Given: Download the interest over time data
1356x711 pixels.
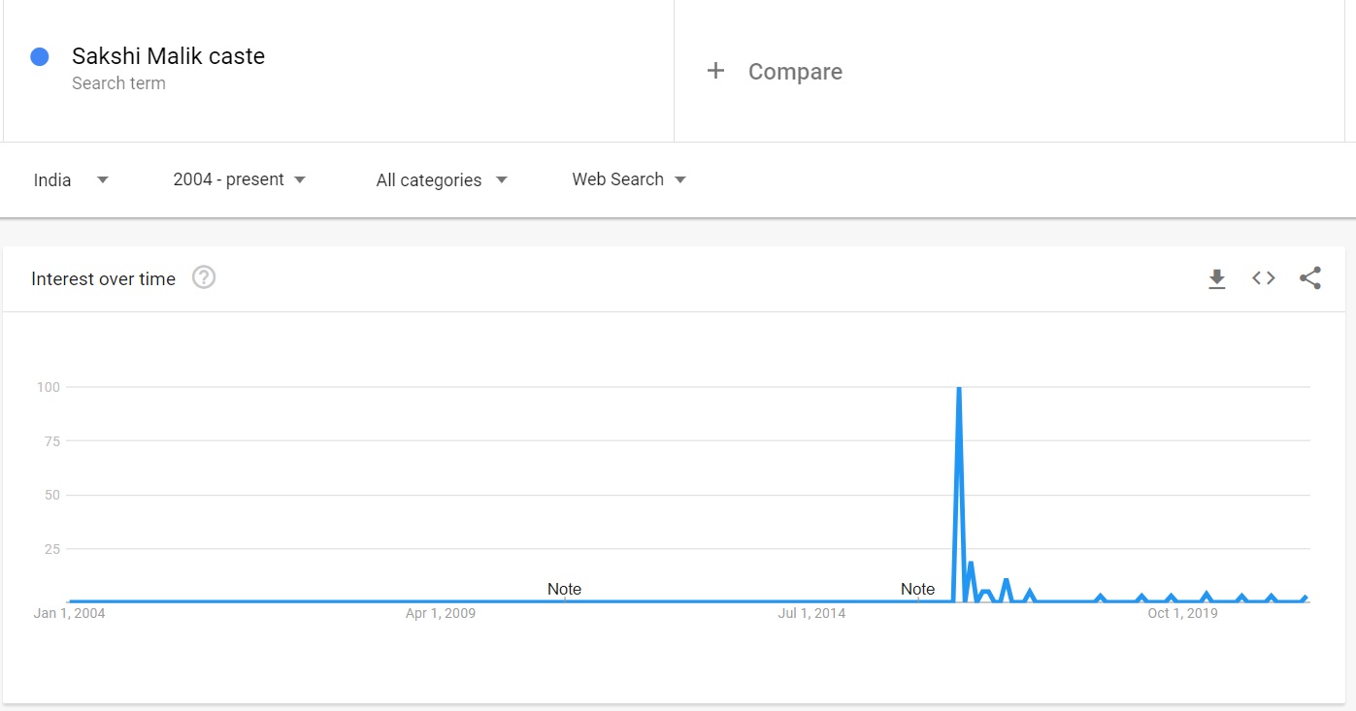Looking at the screenshot, I should (x=1216, y=279).
